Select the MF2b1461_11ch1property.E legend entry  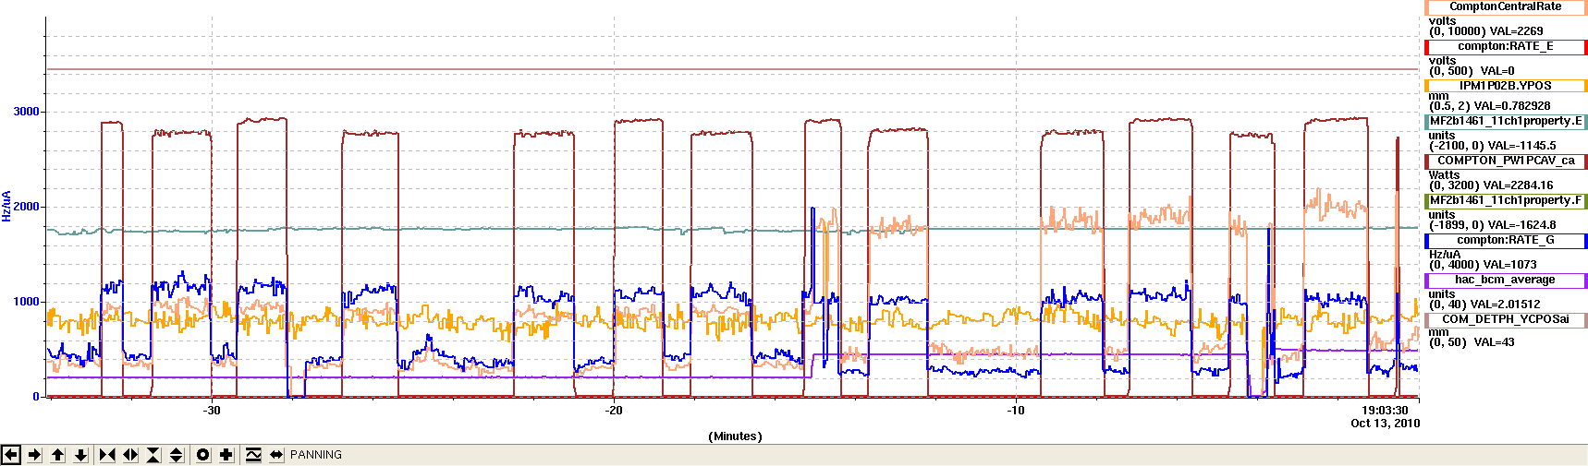1506,121
